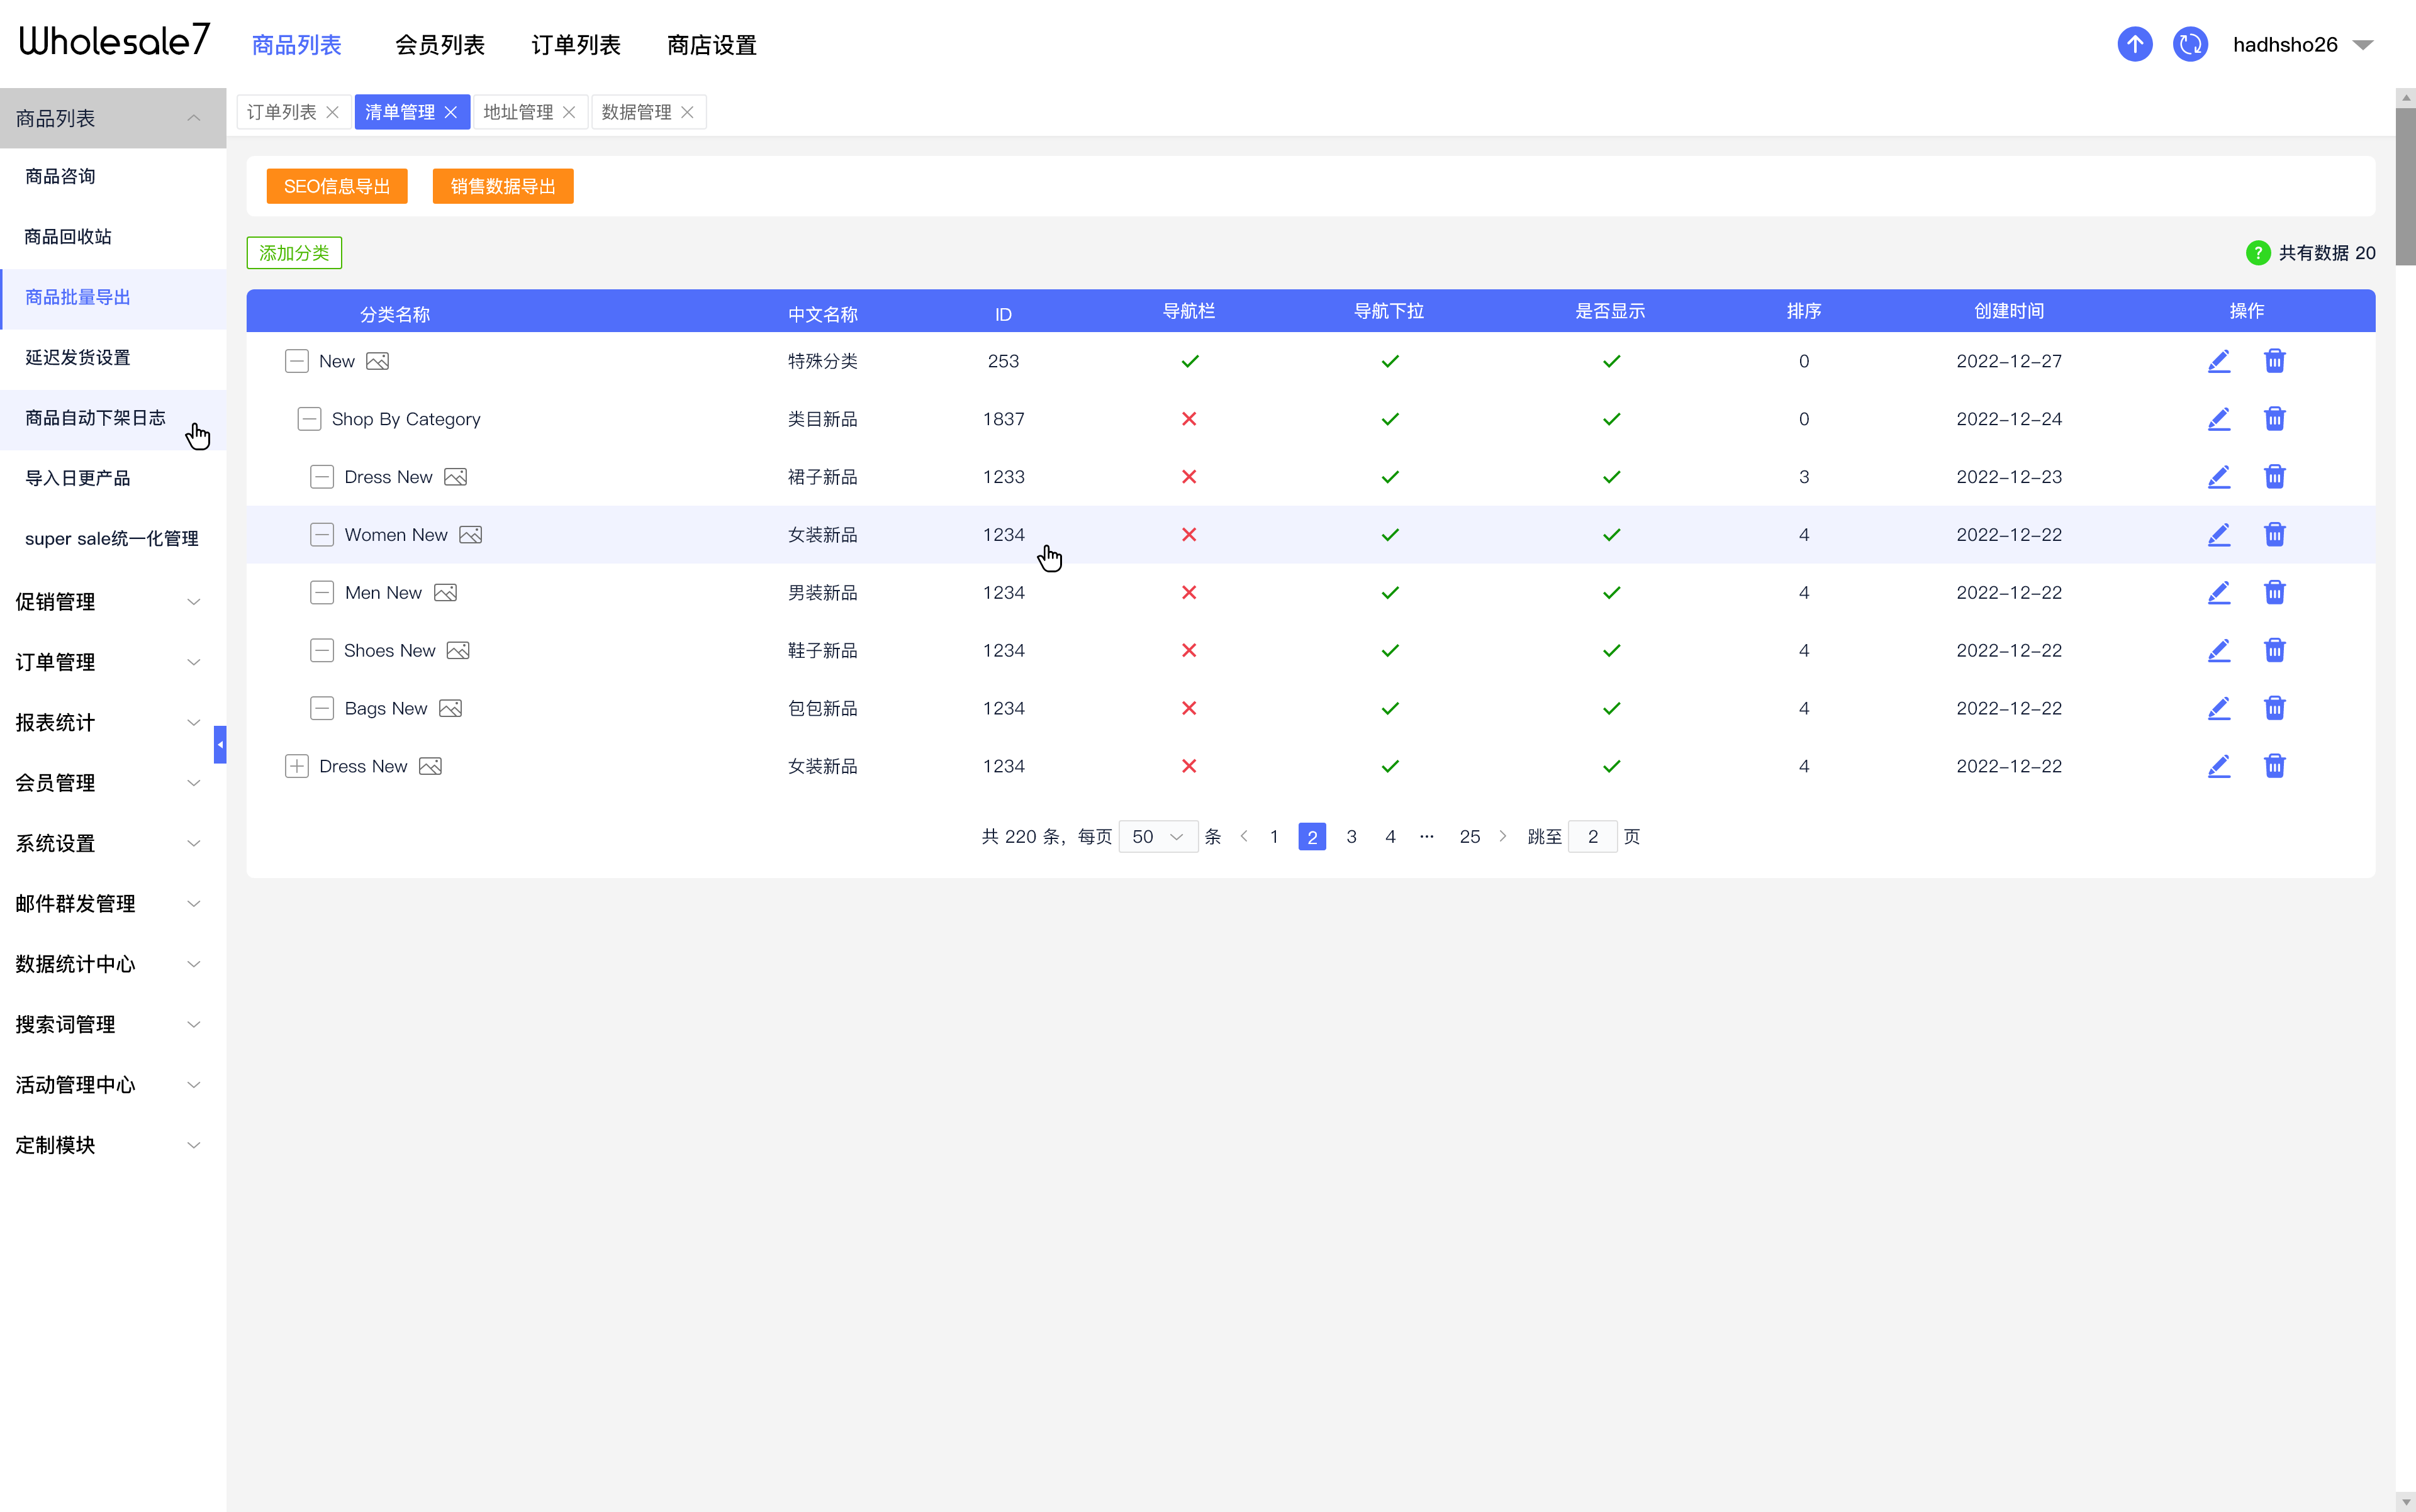Close the 订单列表 tab
This screenshot has height=1512, width=2416.
click(x=332, y=112)
